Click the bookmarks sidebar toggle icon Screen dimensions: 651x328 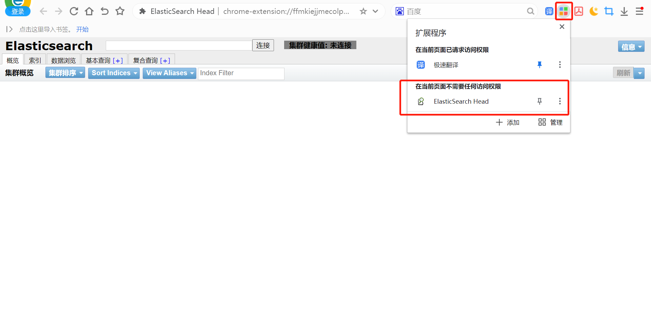(x=9, y=29)
